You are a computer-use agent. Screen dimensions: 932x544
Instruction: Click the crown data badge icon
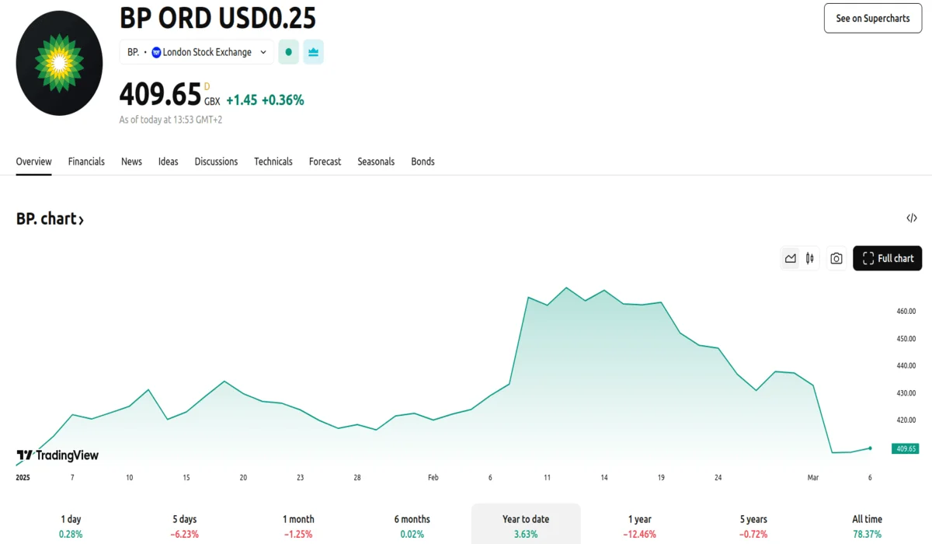pyautogui.click(x=313, y=52)
